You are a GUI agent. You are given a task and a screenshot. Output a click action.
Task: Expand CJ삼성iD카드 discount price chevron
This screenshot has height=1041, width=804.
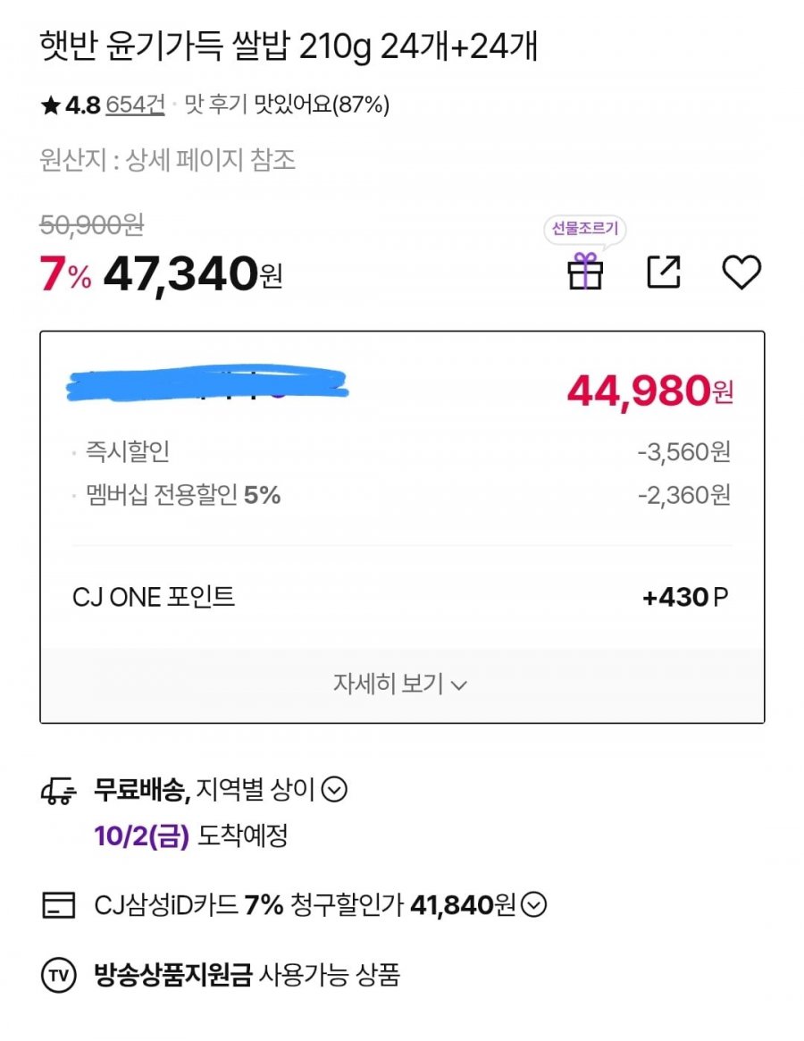[533, 904]
